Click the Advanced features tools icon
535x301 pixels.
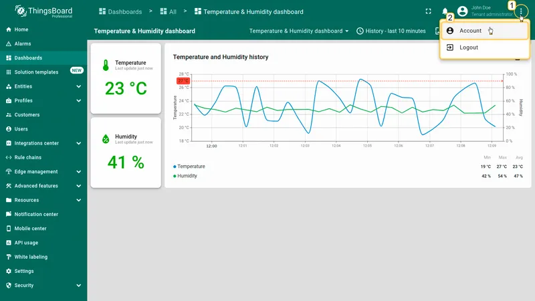coord(9,186)
